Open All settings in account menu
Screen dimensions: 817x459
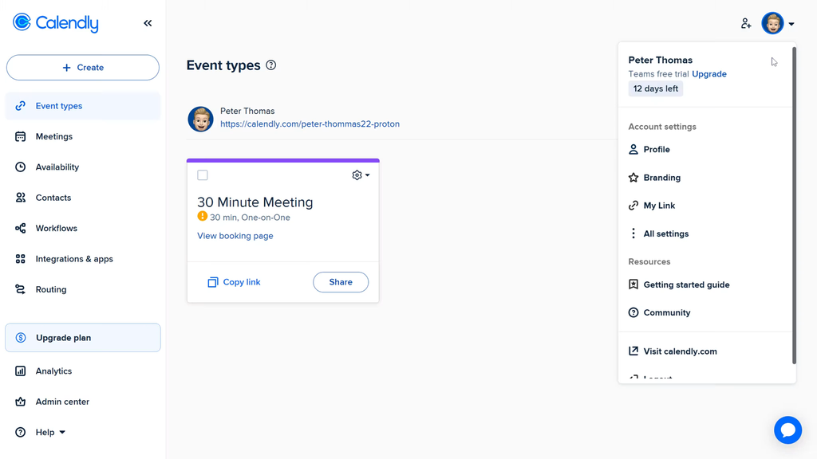click(665, 234)
